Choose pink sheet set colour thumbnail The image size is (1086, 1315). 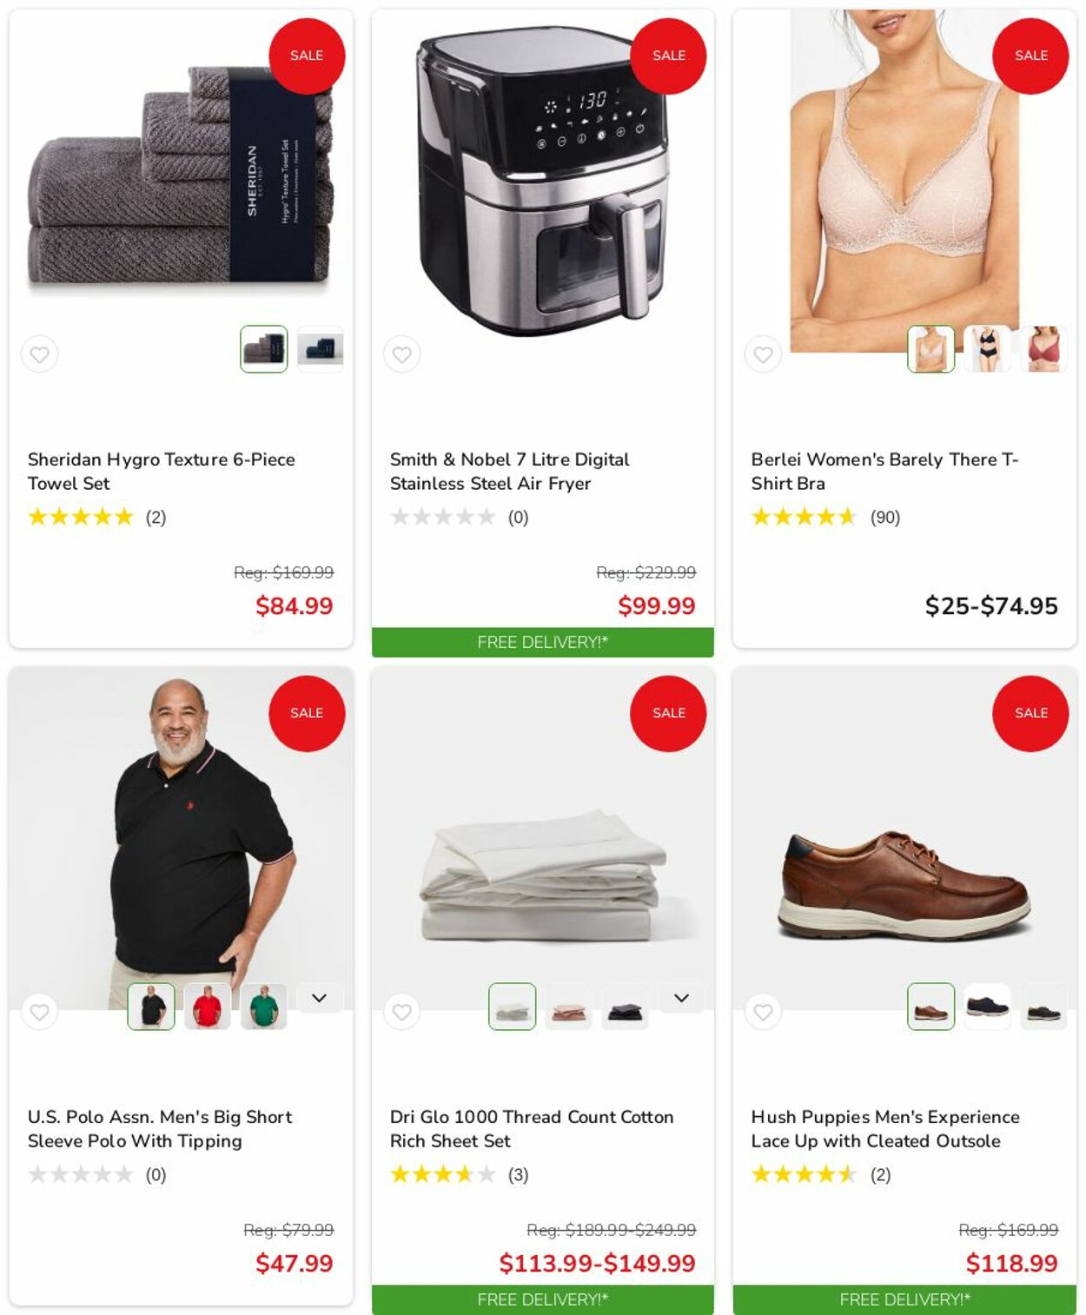[569, 1007]
